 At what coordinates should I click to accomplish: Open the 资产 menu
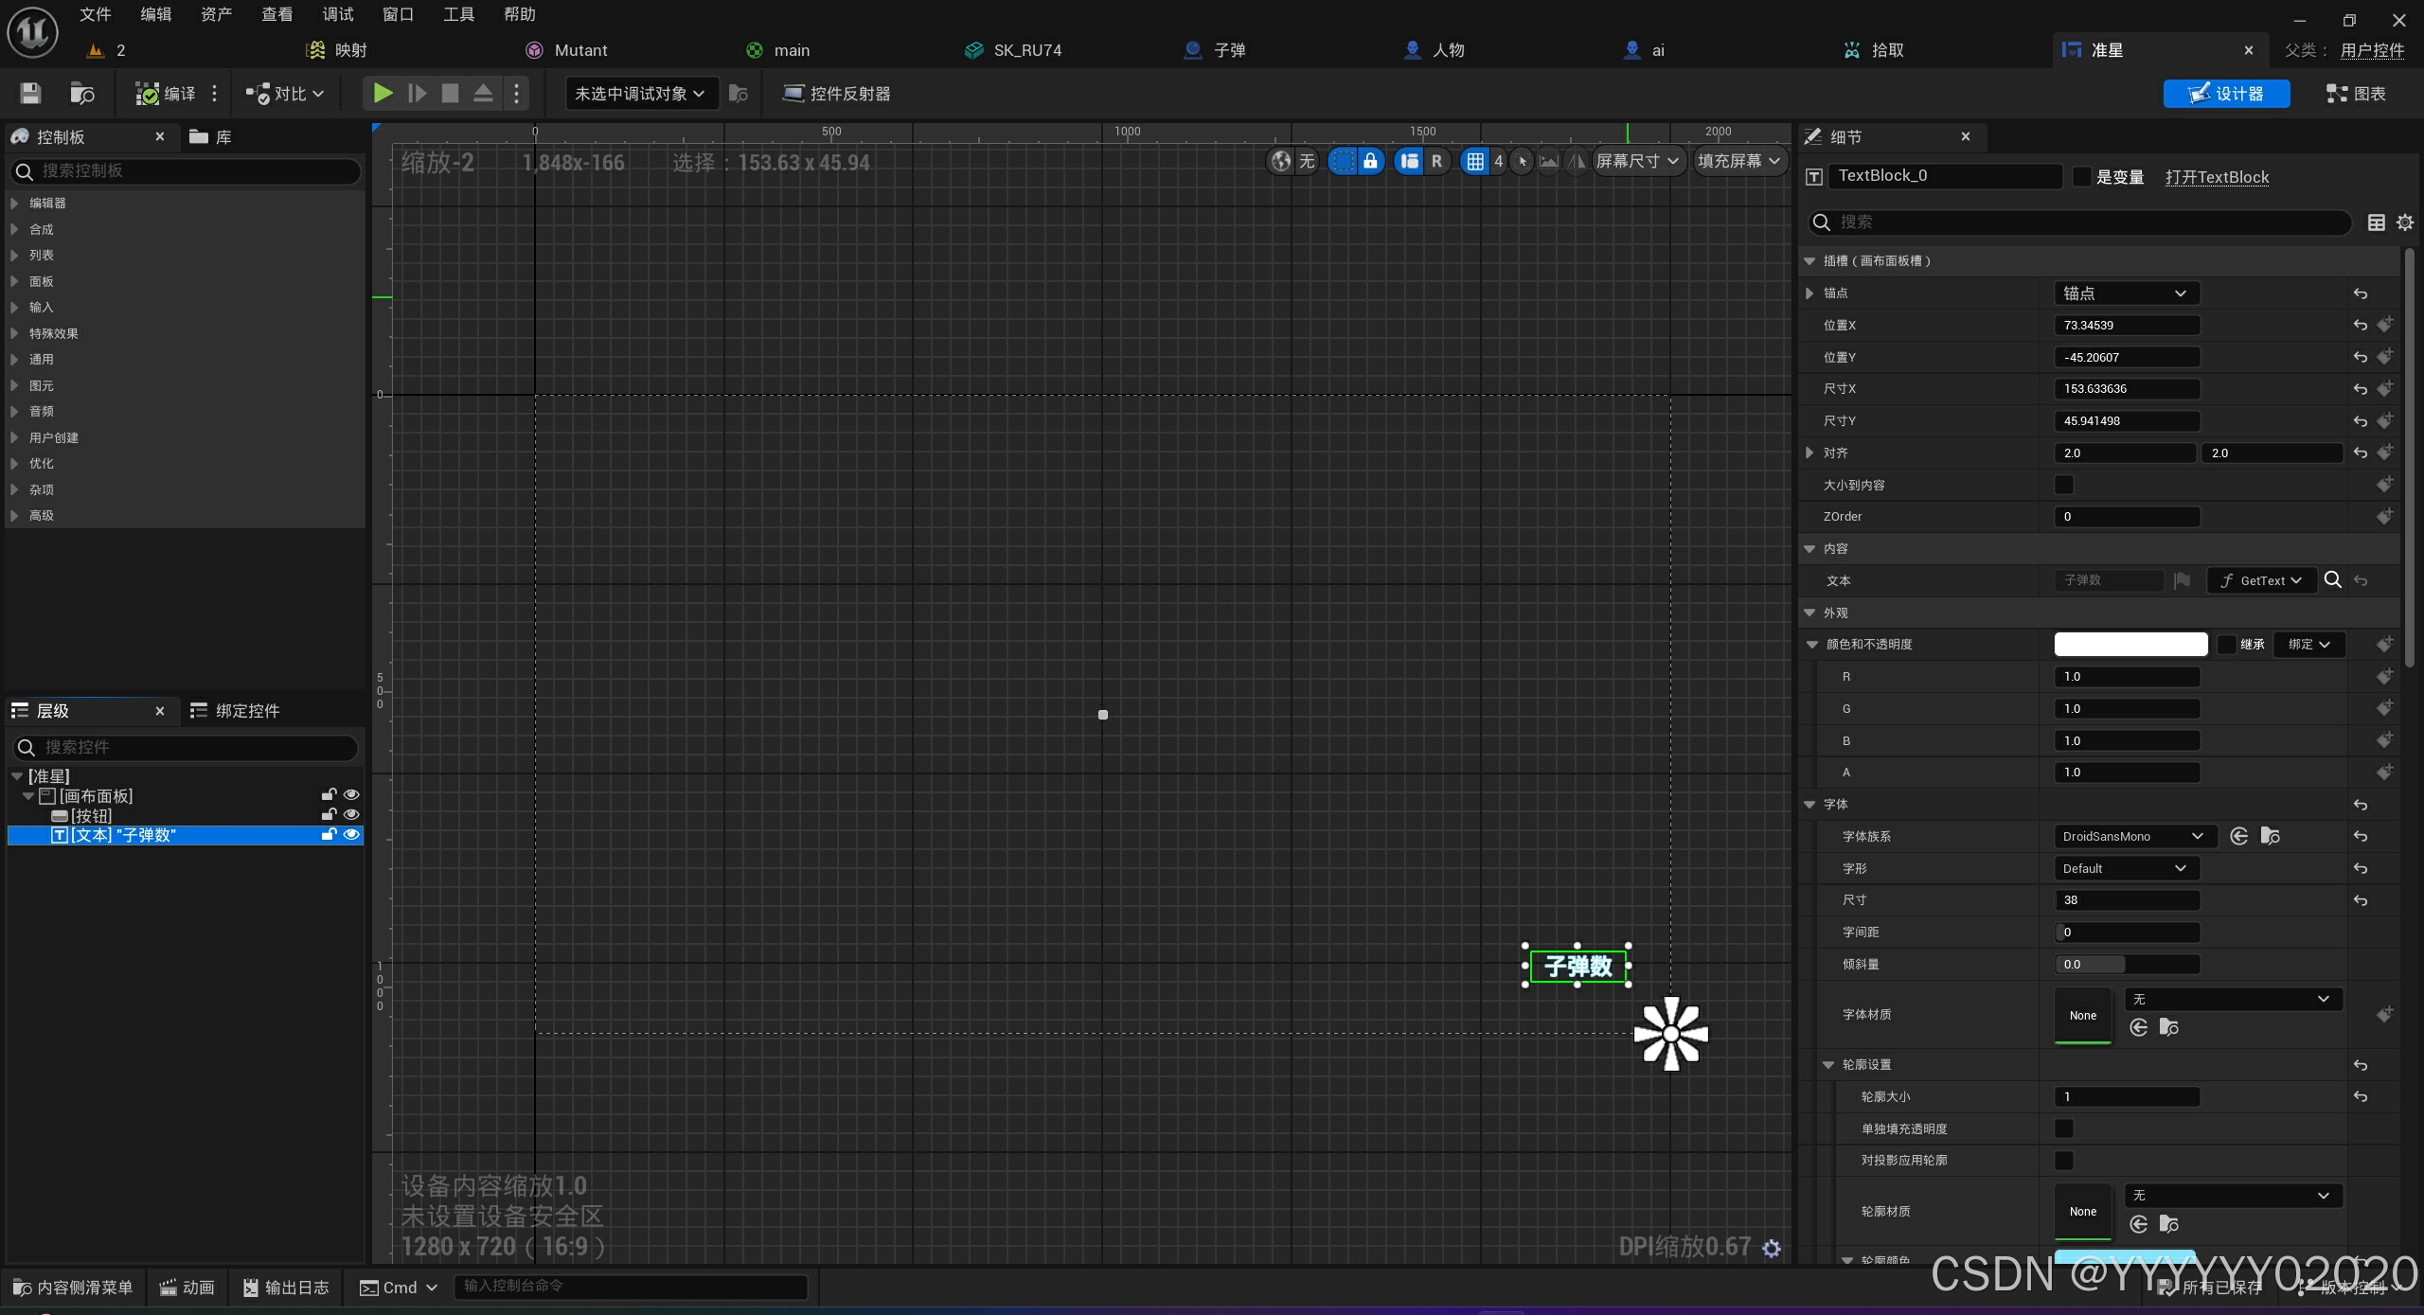pyautogui.click(x=216, y=14)
